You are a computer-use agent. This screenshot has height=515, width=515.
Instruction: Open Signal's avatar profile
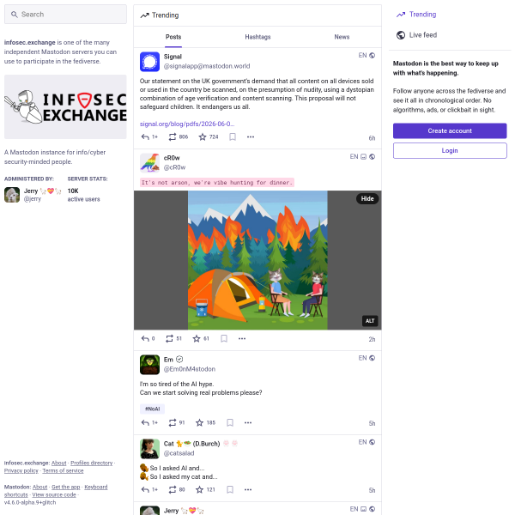[149, 62]
